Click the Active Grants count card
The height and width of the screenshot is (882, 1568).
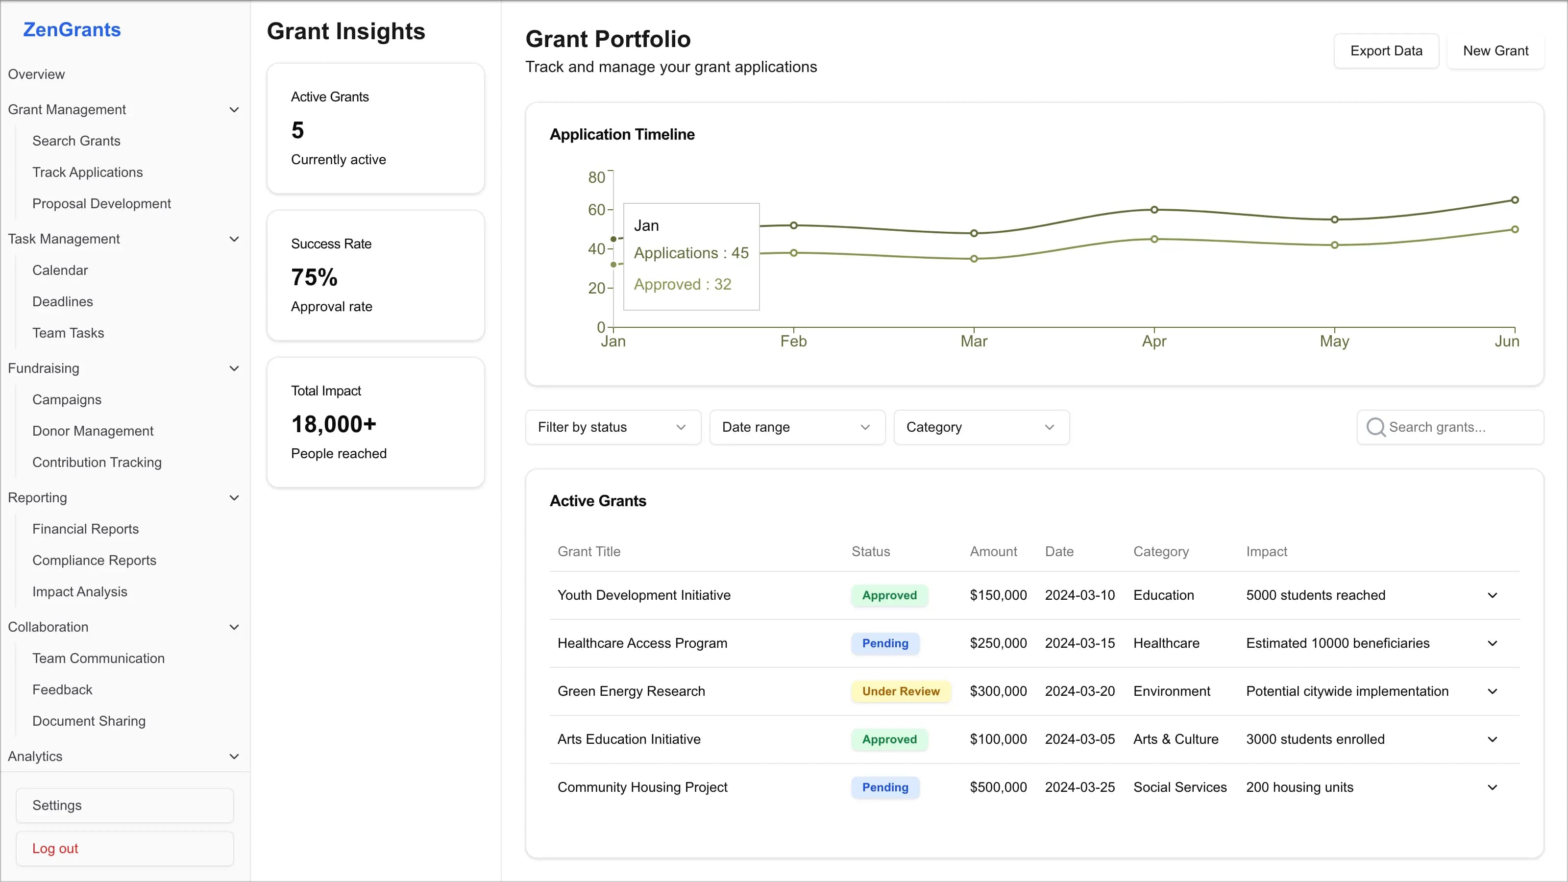[x=375, y=128]
